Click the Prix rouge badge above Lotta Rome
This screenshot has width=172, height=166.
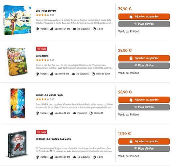[41, 49]
